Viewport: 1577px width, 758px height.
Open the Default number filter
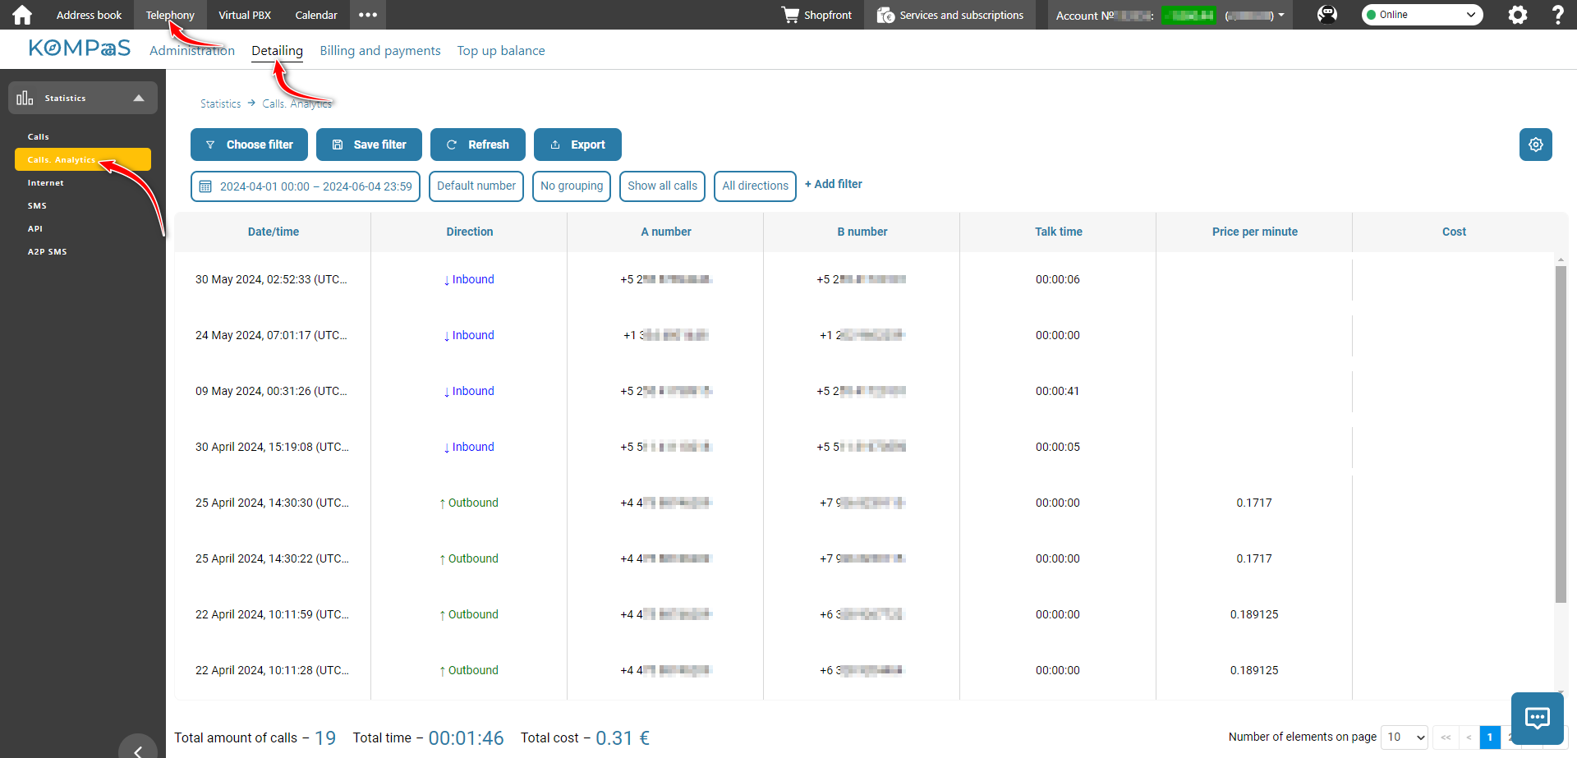[476, 186]
